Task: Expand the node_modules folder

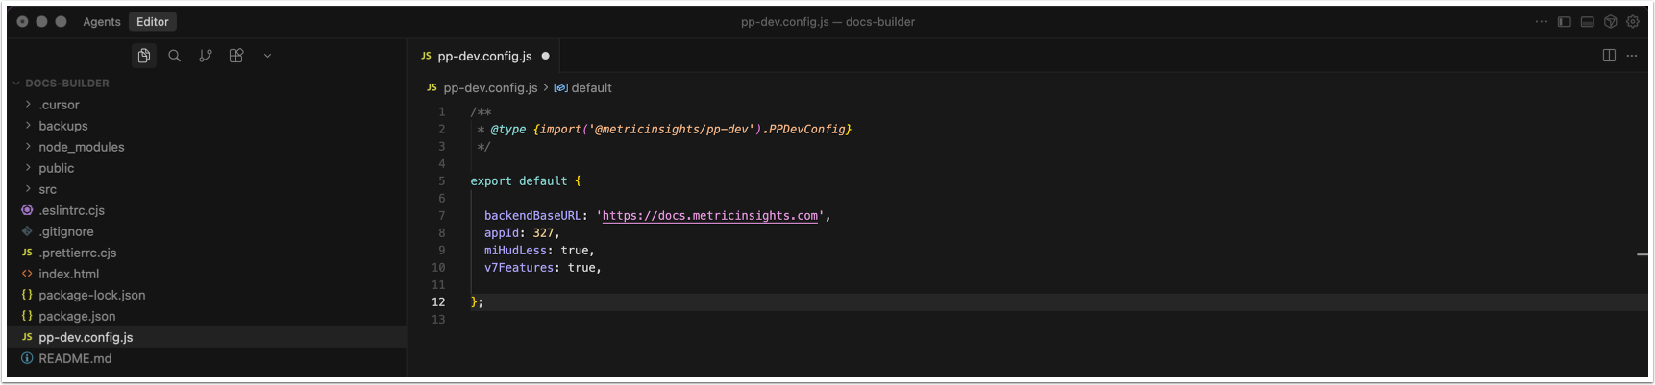Action: point(81,147)
